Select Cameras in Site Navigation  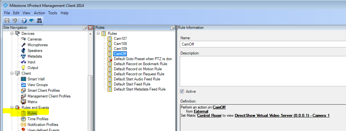(34, 39)
